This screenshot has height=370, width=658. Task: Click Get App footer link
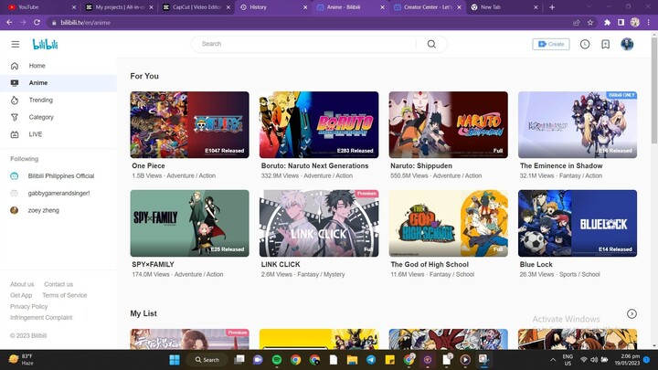[21, 295]
